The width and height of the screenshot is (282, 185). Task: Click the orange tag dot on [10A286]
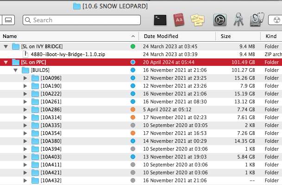133,109
